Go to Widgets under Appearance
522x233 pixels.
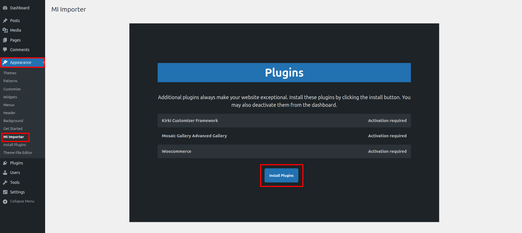point(10,97)
